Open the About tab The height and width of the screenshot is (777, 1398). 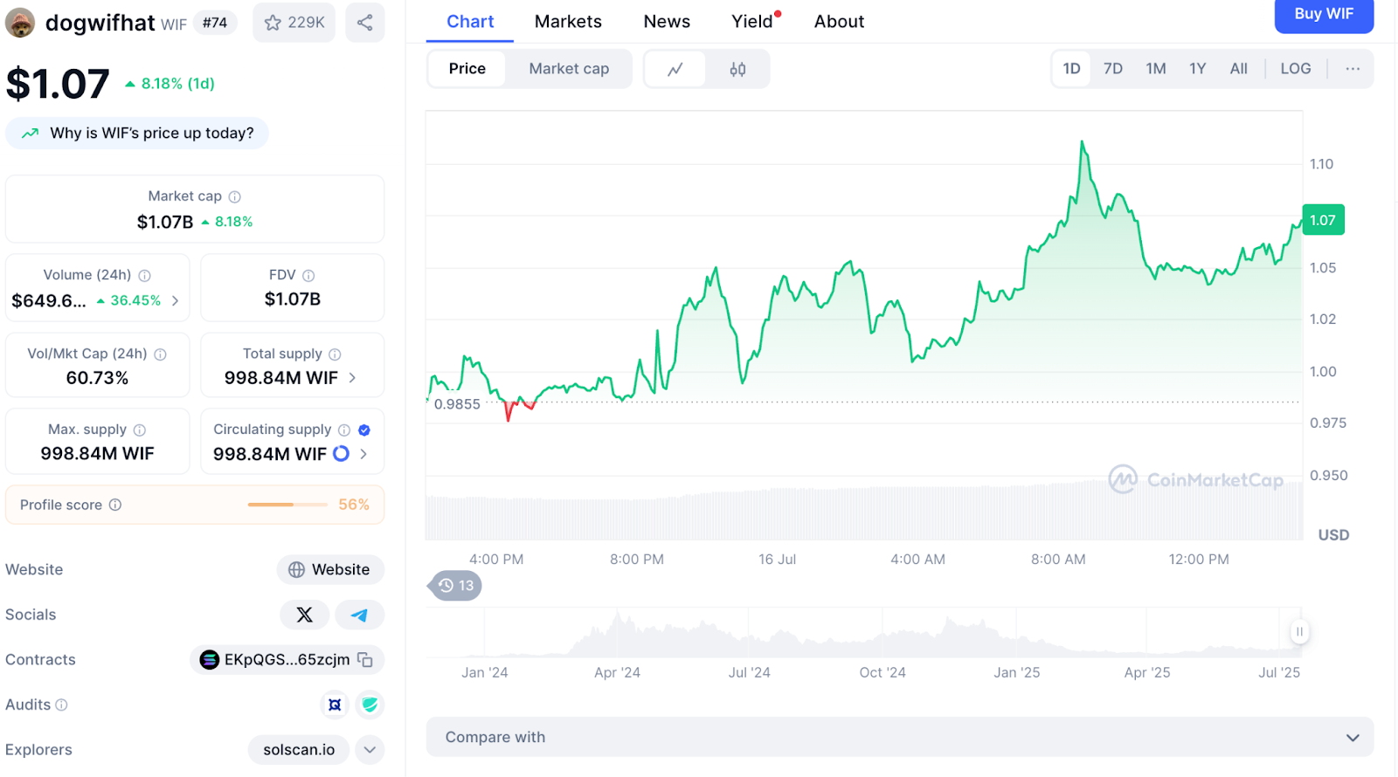click(x=839, y=22)
